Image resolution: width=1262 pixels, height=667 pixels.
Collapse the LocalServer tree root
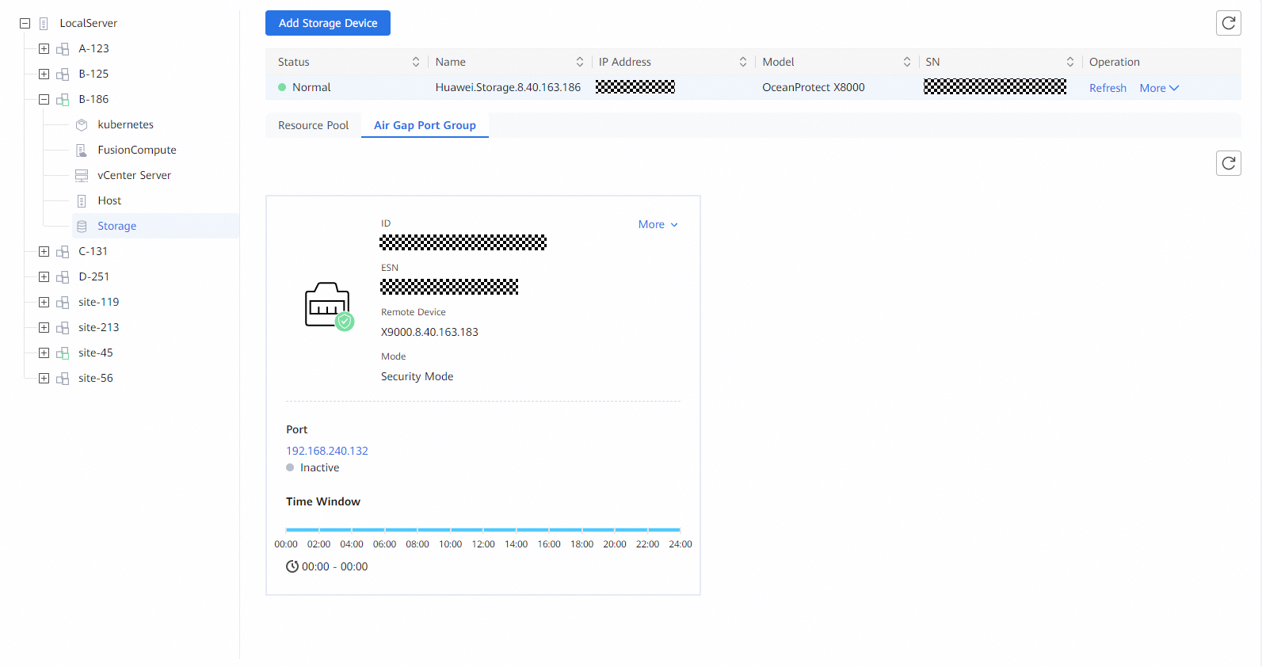pyautogui.click(x=25, y=24)
